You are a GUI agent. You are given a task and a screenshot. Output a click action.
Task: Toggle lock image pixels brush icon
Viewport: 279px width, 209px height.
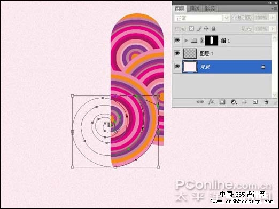(199, 29)
